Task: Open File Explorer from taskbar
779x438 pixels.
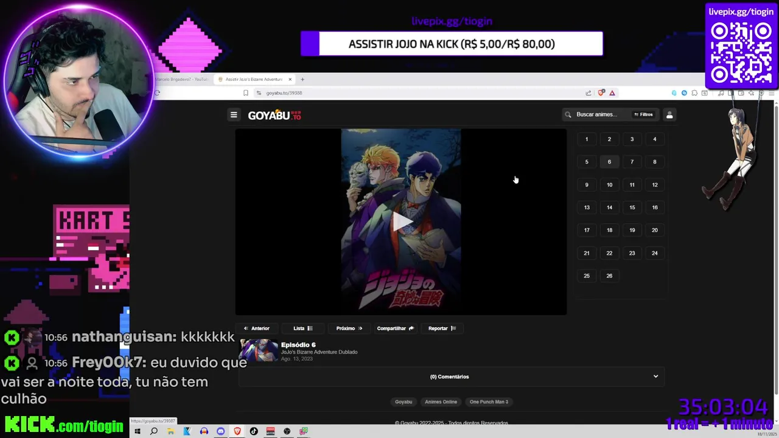Action: pos(171,431)
